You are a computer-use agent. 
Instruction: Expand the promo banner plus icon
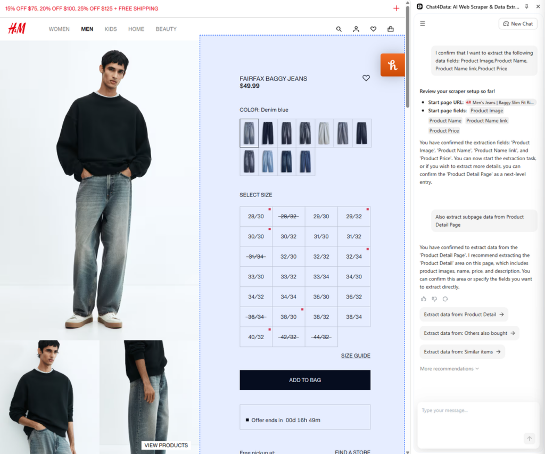396,9
